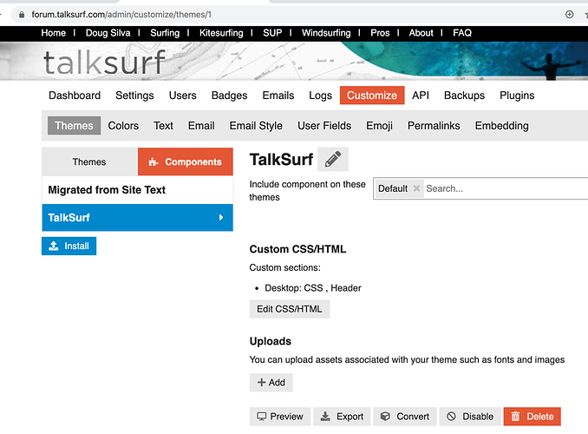Open the Pros link
The image size is (588, 434).
tap(380, 33)
